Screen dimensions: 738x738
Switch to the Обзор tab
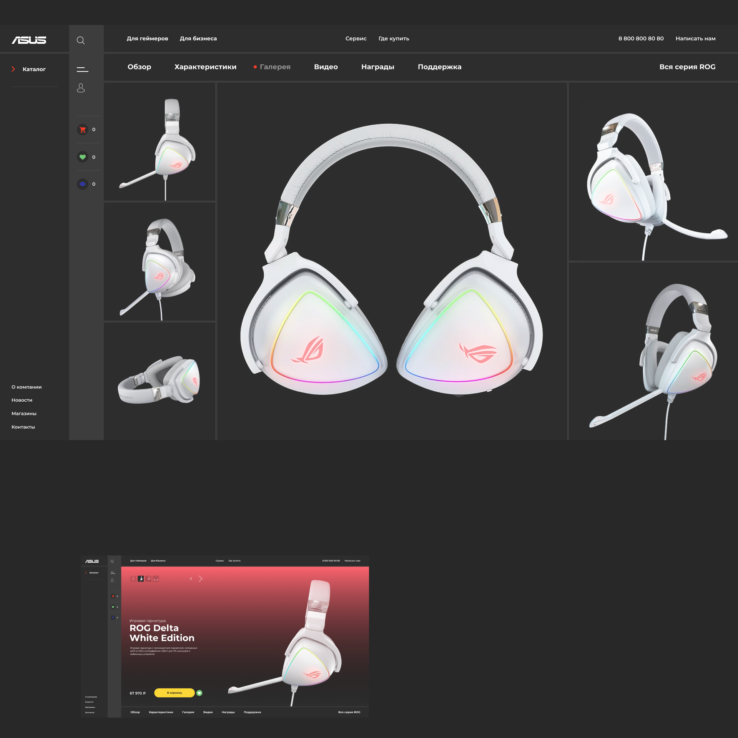click(x=139, y=67)
